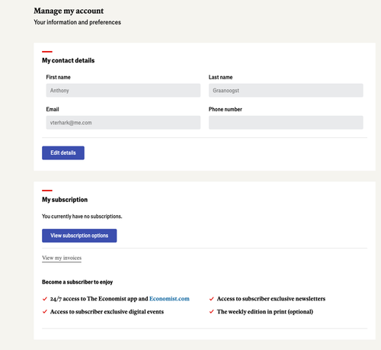Select the Last name field
Viewport: 381px width, 350px height.
click(x=286, y=91)
